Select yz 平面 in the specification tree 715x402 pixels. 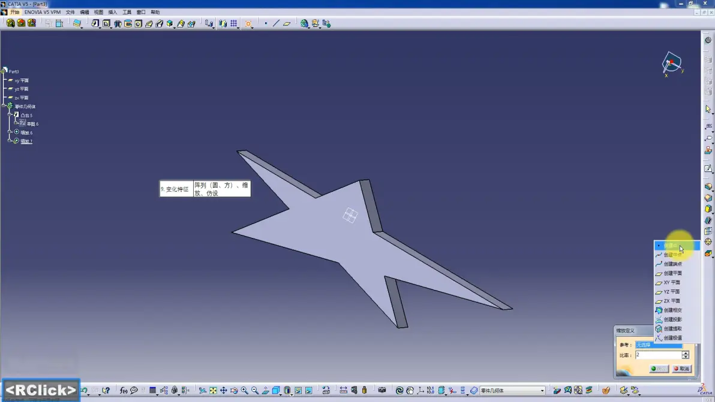click(22, 89)
